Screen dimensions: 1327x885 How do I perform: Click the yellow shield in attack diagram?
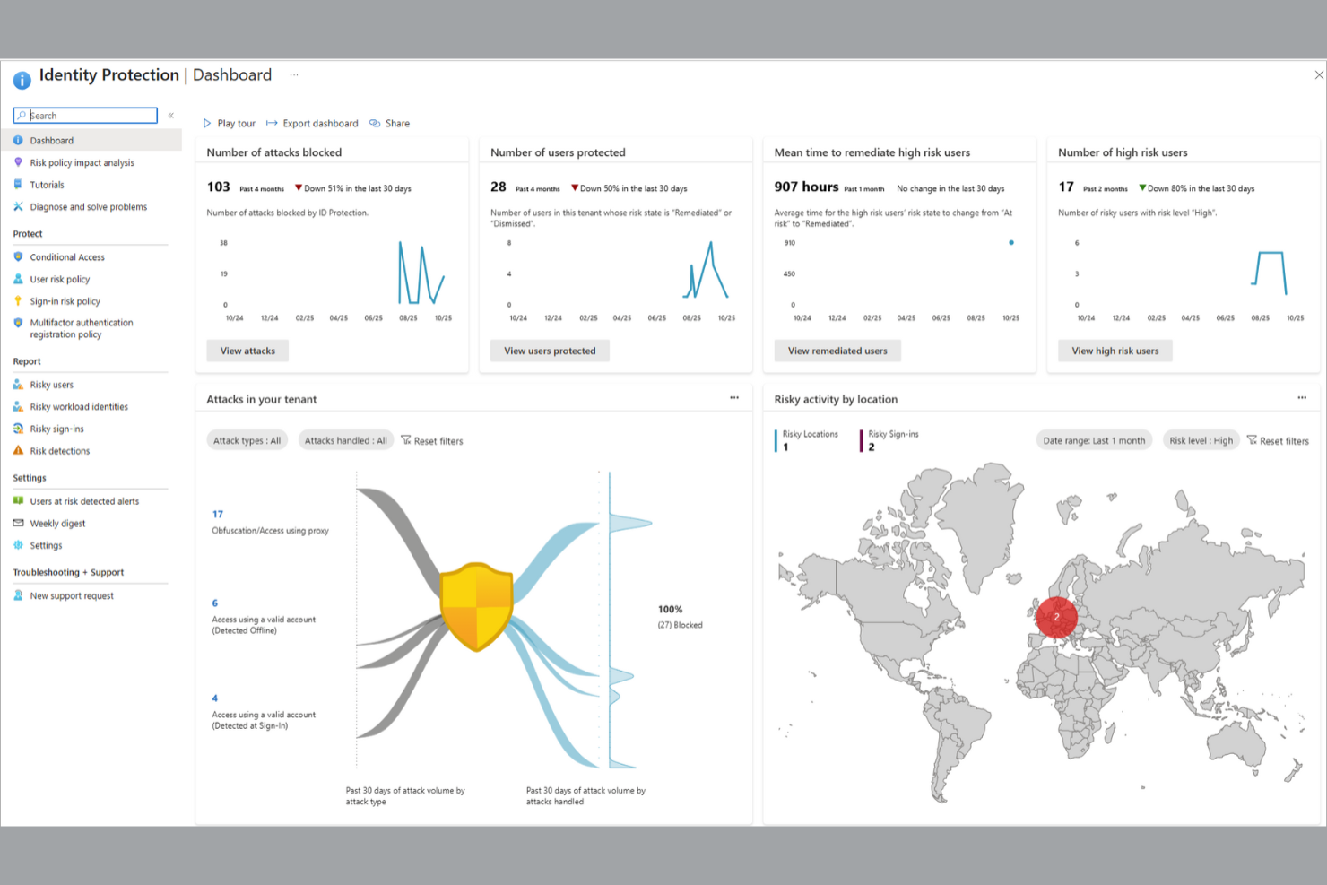point(476,606)
